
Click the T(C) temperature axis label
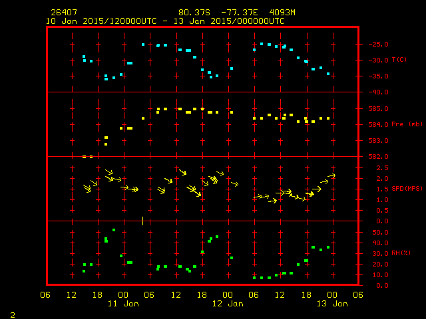(399, 60)
